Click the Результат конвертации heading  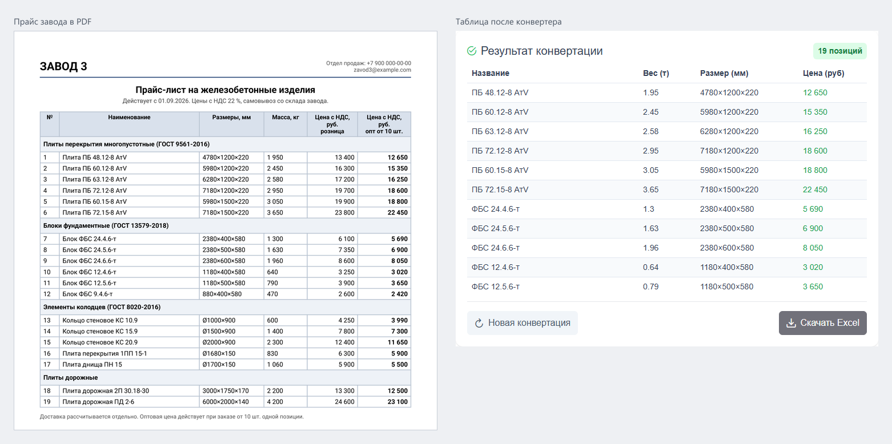[x=541, y=51]
